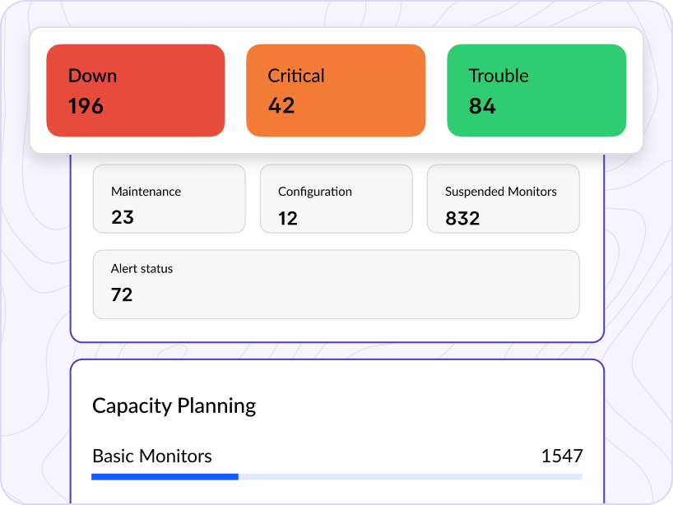Click the Suspended Monitors label text

[500, 192]
